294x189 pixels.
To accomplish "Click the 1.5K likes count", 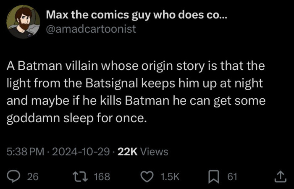I will pyautogui.click(x=170, y=177).
